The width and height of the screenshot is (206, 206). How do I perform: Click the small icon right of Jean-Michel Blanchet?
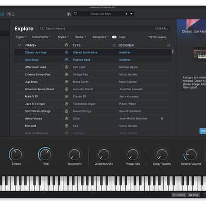162,118
